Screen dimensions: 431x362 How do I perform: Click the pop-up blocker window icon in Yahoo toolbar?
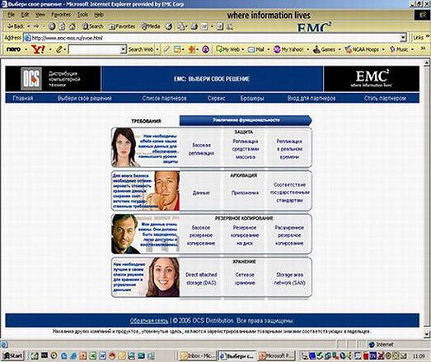coord(177,49)
